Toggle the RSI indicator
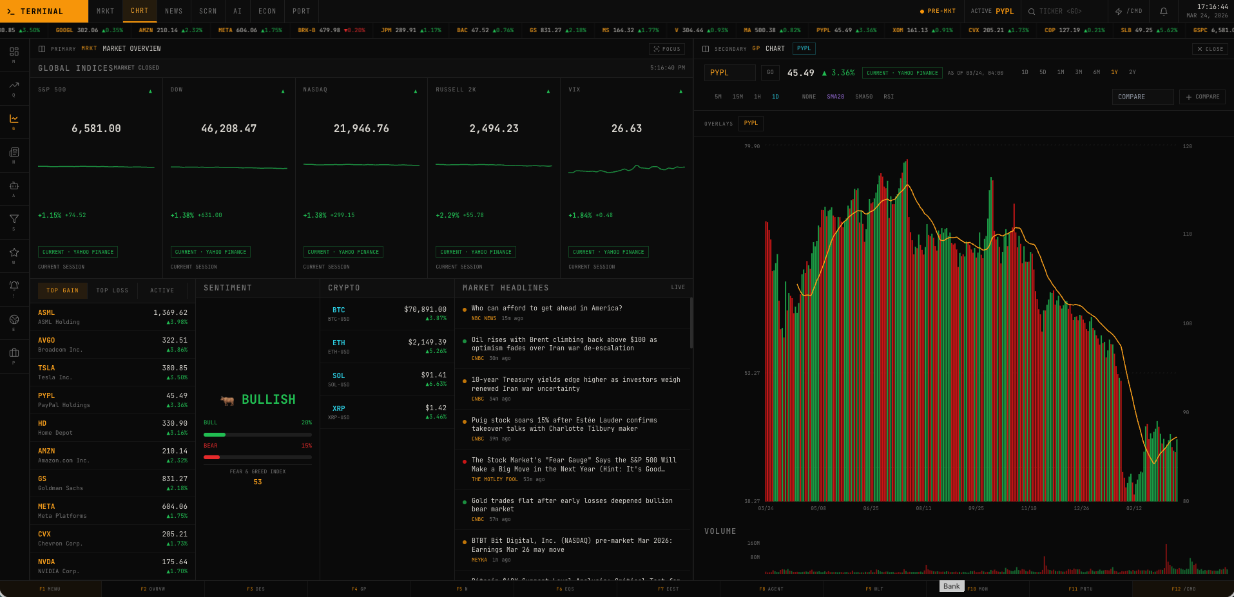The height and width of the screenshot is (597, 1234). tap(889, 97)
